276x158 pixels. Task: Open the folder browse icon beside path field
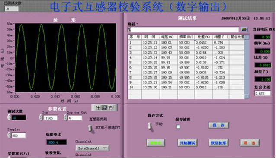point(244,29)
